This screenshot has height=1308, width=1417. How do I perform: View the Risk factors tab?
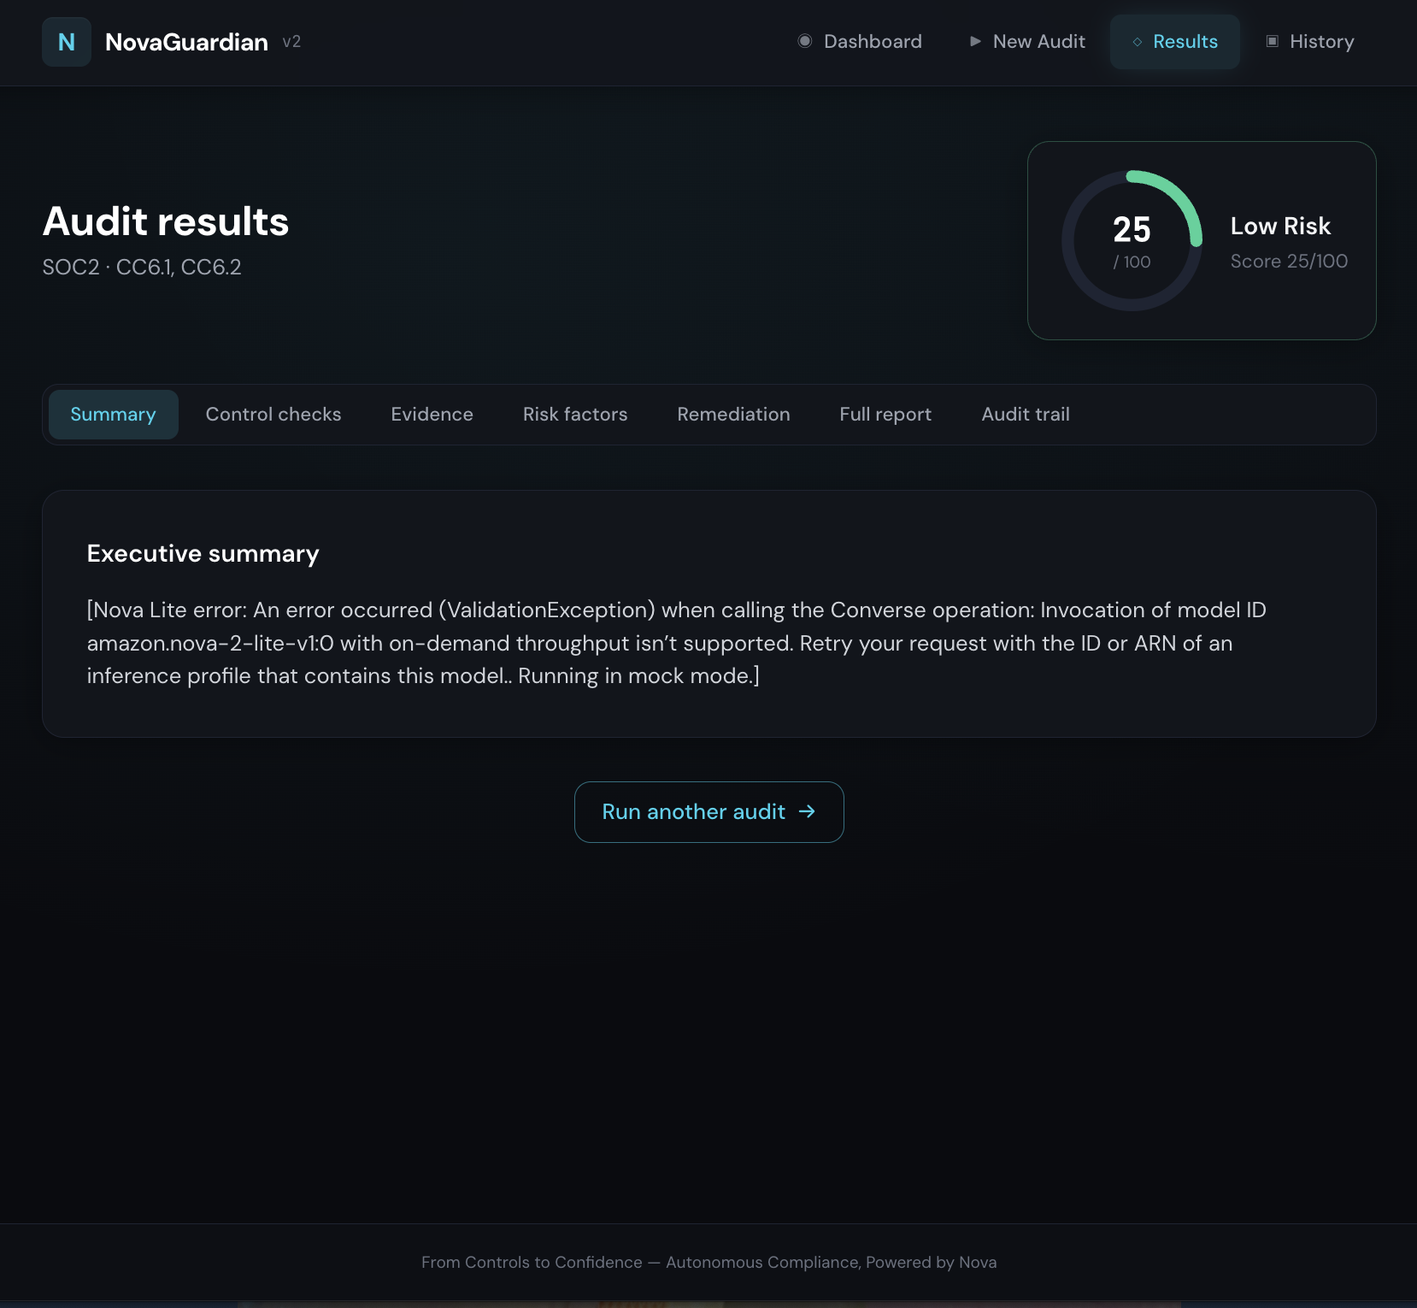pos(575,415)
